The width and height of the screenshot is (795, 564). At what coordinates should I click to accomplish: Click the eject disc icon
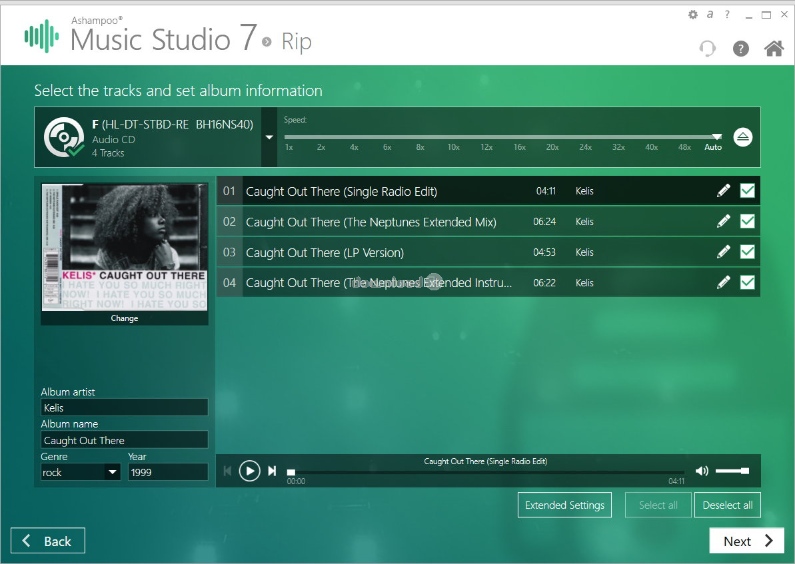744,137
